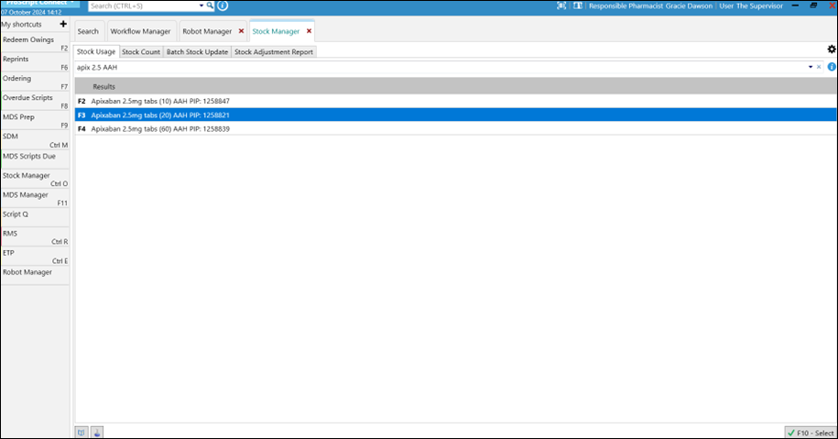Viewport: 838px width, 439px height.
Task: Click the F10 - Select button
Action: click(x=811, y=433)
